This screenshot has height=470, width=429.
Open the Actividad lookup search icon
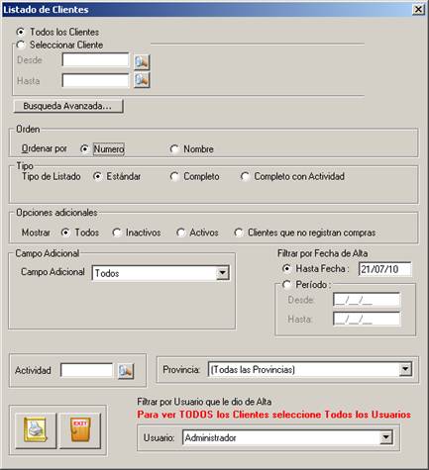pos(126,371)
